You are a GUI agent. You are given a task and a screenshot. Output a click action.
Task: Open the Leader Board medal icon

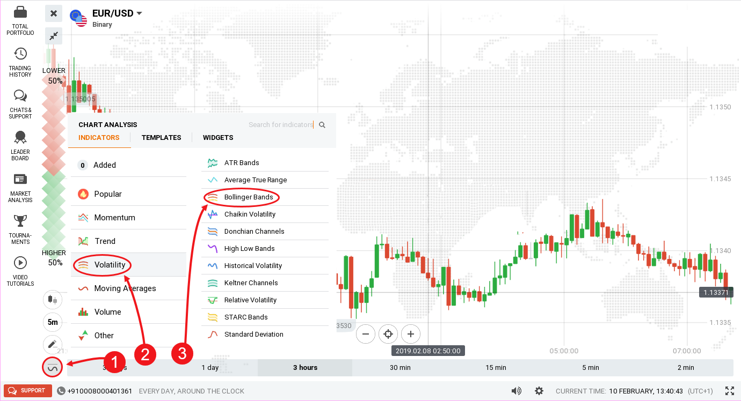pos(20,137)
